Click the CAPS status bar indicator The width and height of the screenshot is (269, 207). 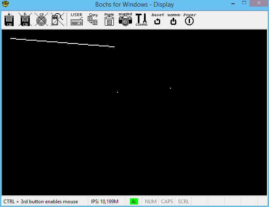167,201
